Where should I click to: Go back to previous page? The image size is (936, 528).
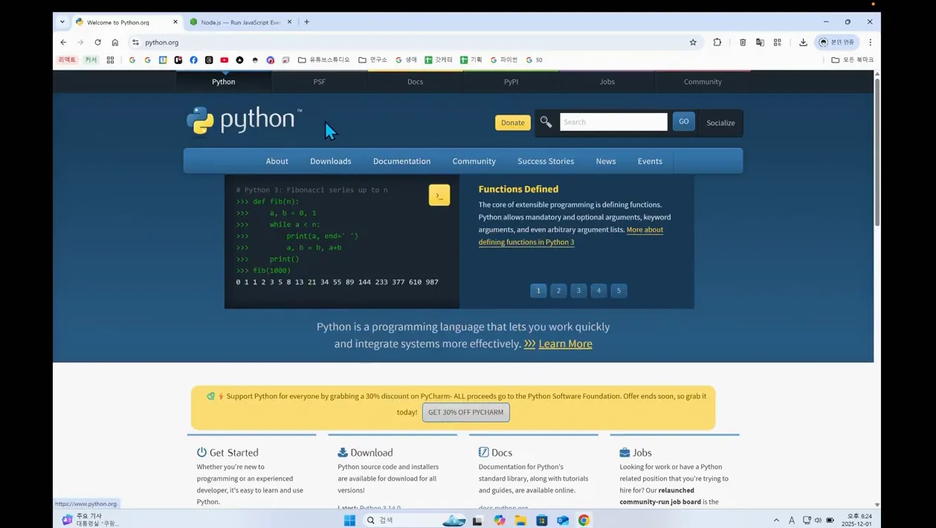click(x=63, y=42)
